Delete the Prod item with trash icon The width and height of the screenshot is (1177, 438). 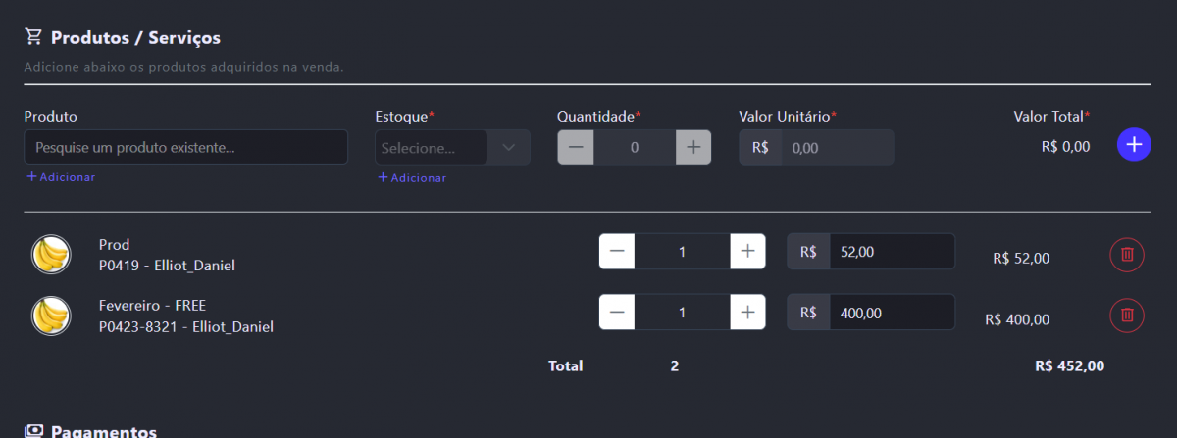click(x=1127, y=255)
